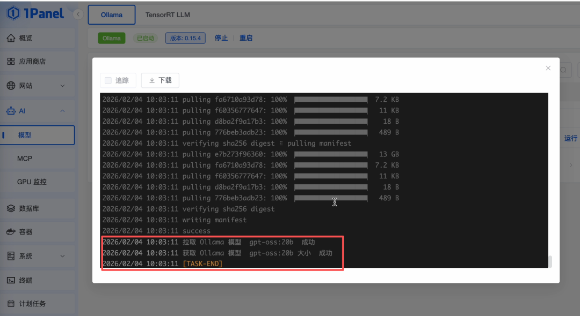
Task: Open the 应用商店 app store
Action: click(x=38, y=61)
